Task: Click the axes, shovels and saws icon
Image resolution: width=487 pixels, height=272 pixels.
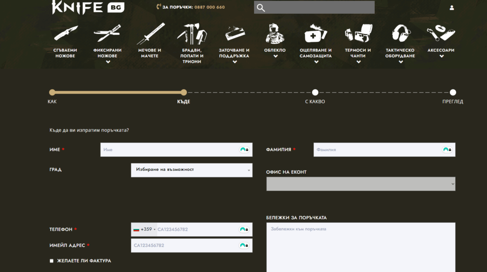Action: tap(192, 34)
